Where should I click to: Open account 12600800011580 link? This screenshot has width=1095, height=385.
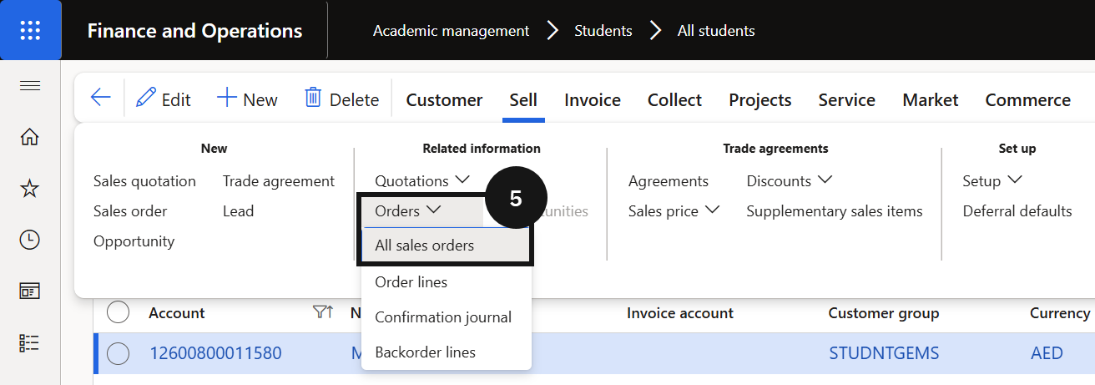[215, 353]
